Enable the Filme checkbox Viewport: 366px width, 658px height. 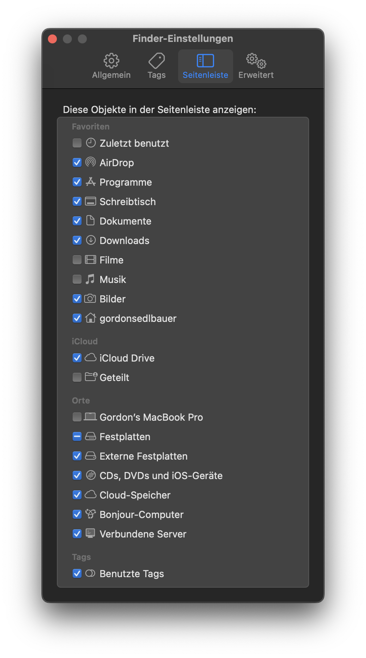point(77,260)
